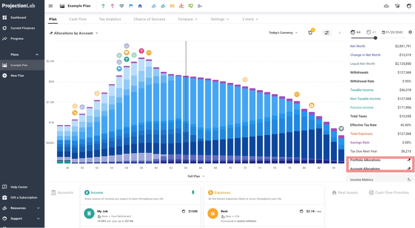This screenshot has width=415, height=228.
Task: Toggle the Portfolio Allocations chart icon
Action: click(x=409, y=160)
